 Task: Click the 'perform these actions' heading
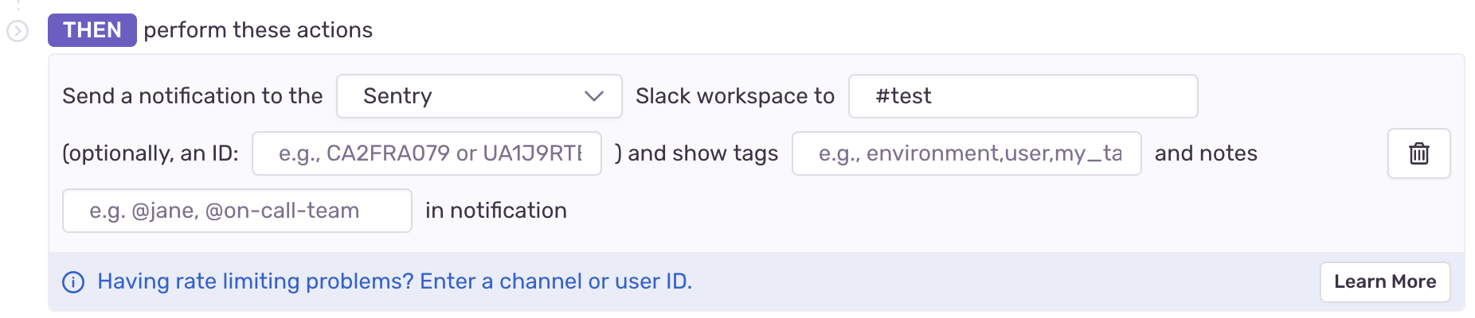pos(258,30)
